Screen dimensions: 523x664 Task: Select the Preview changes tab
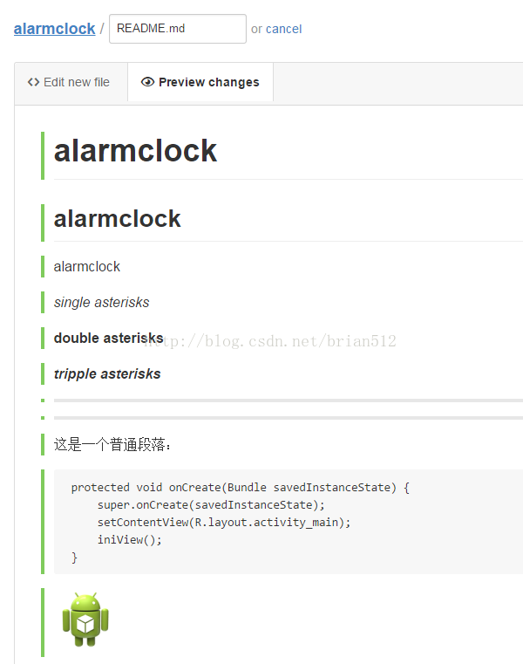tap(200, 82)
